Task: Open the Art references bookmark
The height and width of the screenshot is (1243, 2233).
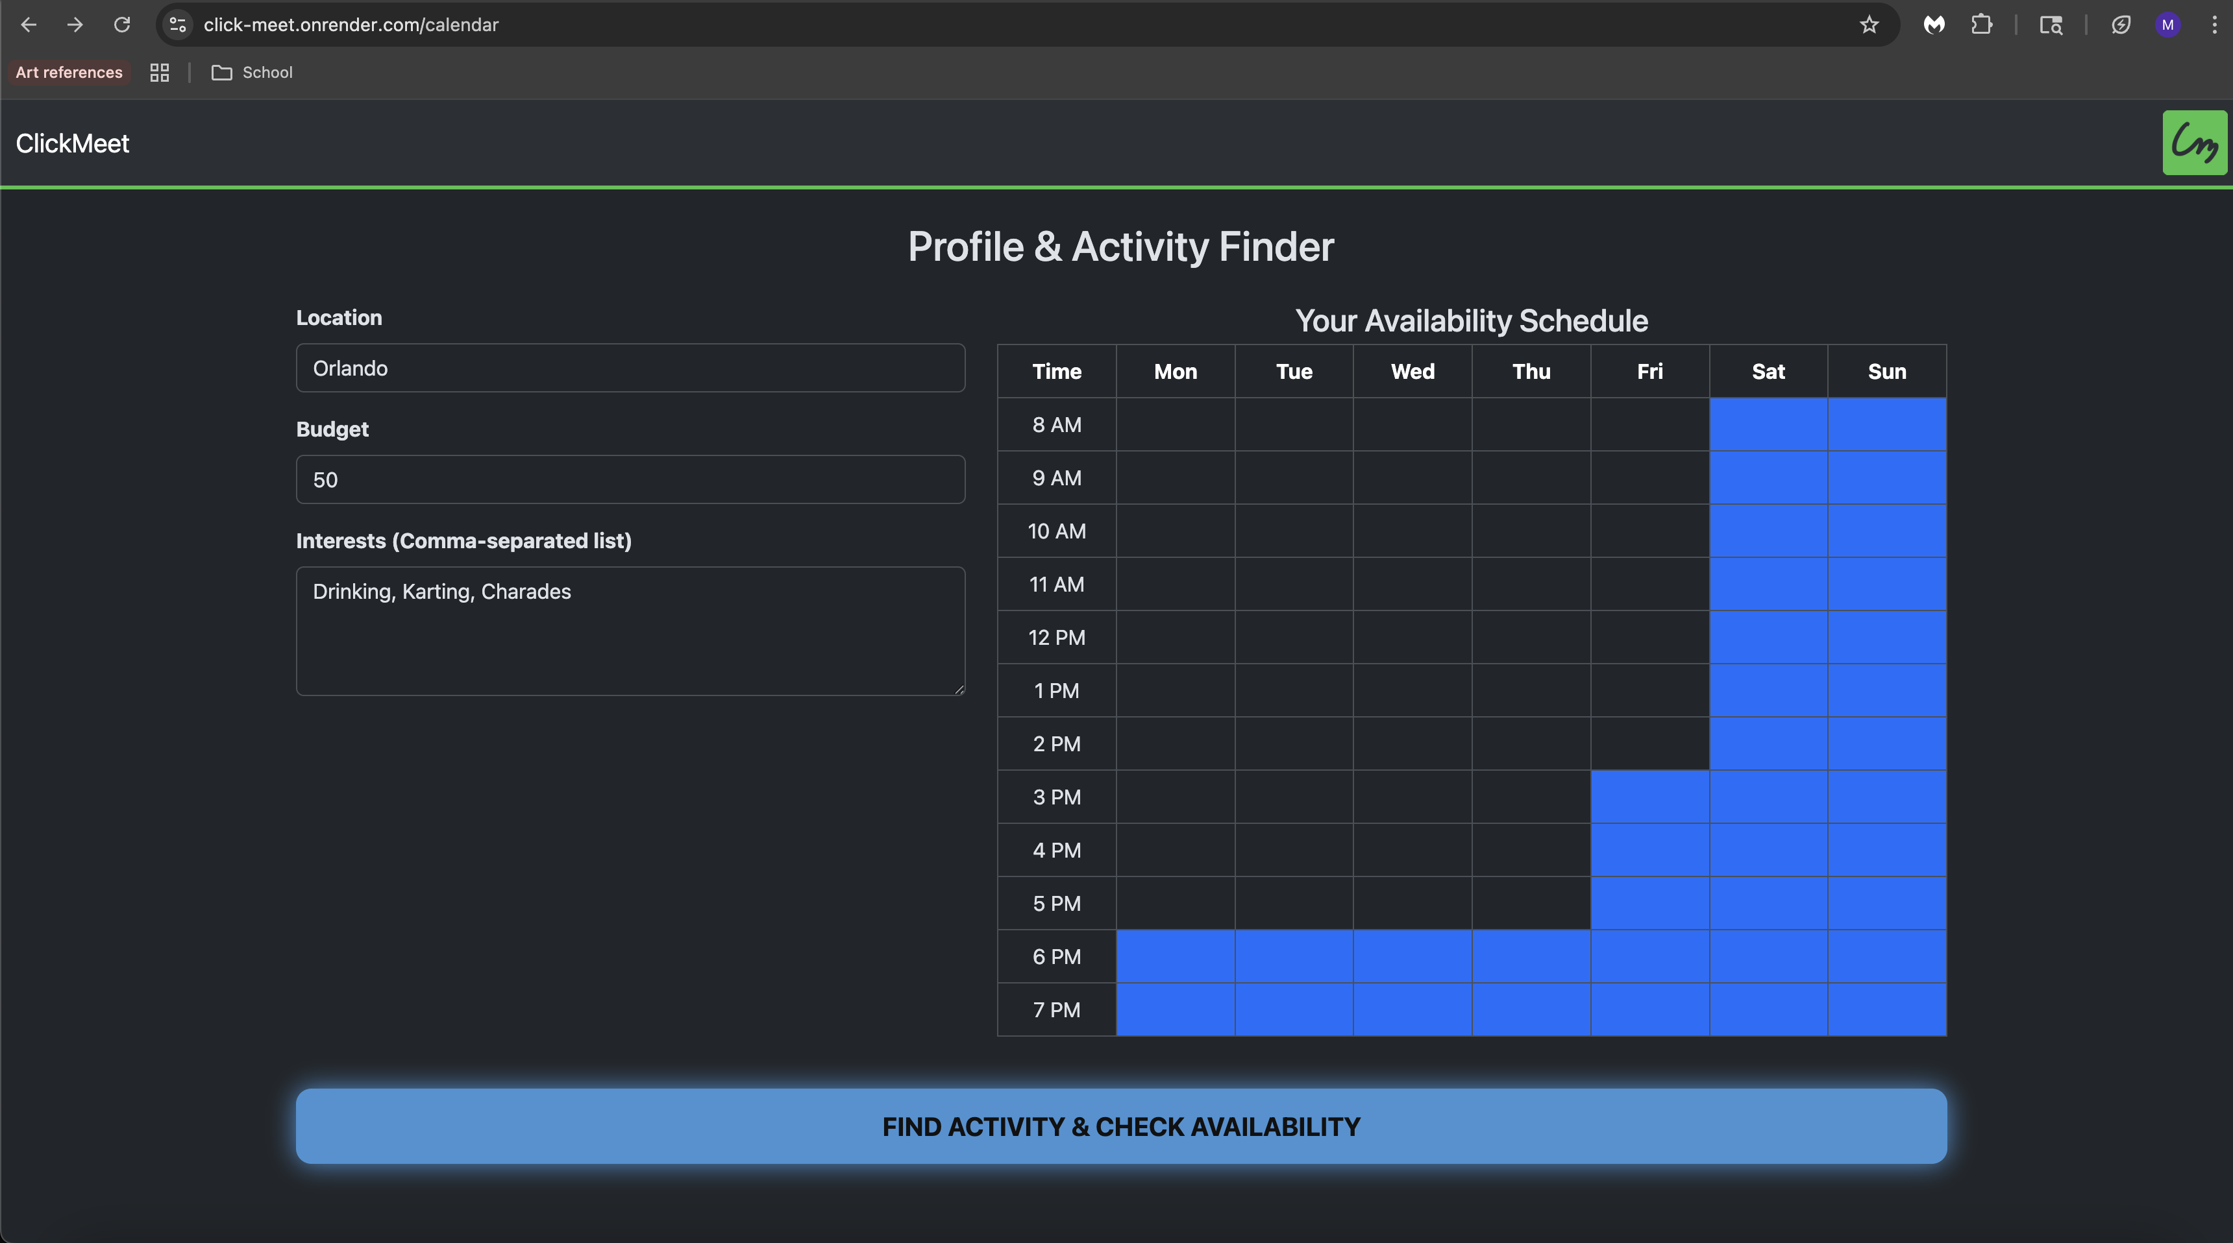Action: pyautogui.click(x=69, y=73)
